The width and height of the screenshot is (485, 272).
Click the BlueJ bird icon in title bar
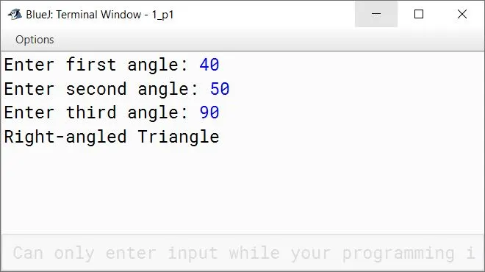click(15, 14)
